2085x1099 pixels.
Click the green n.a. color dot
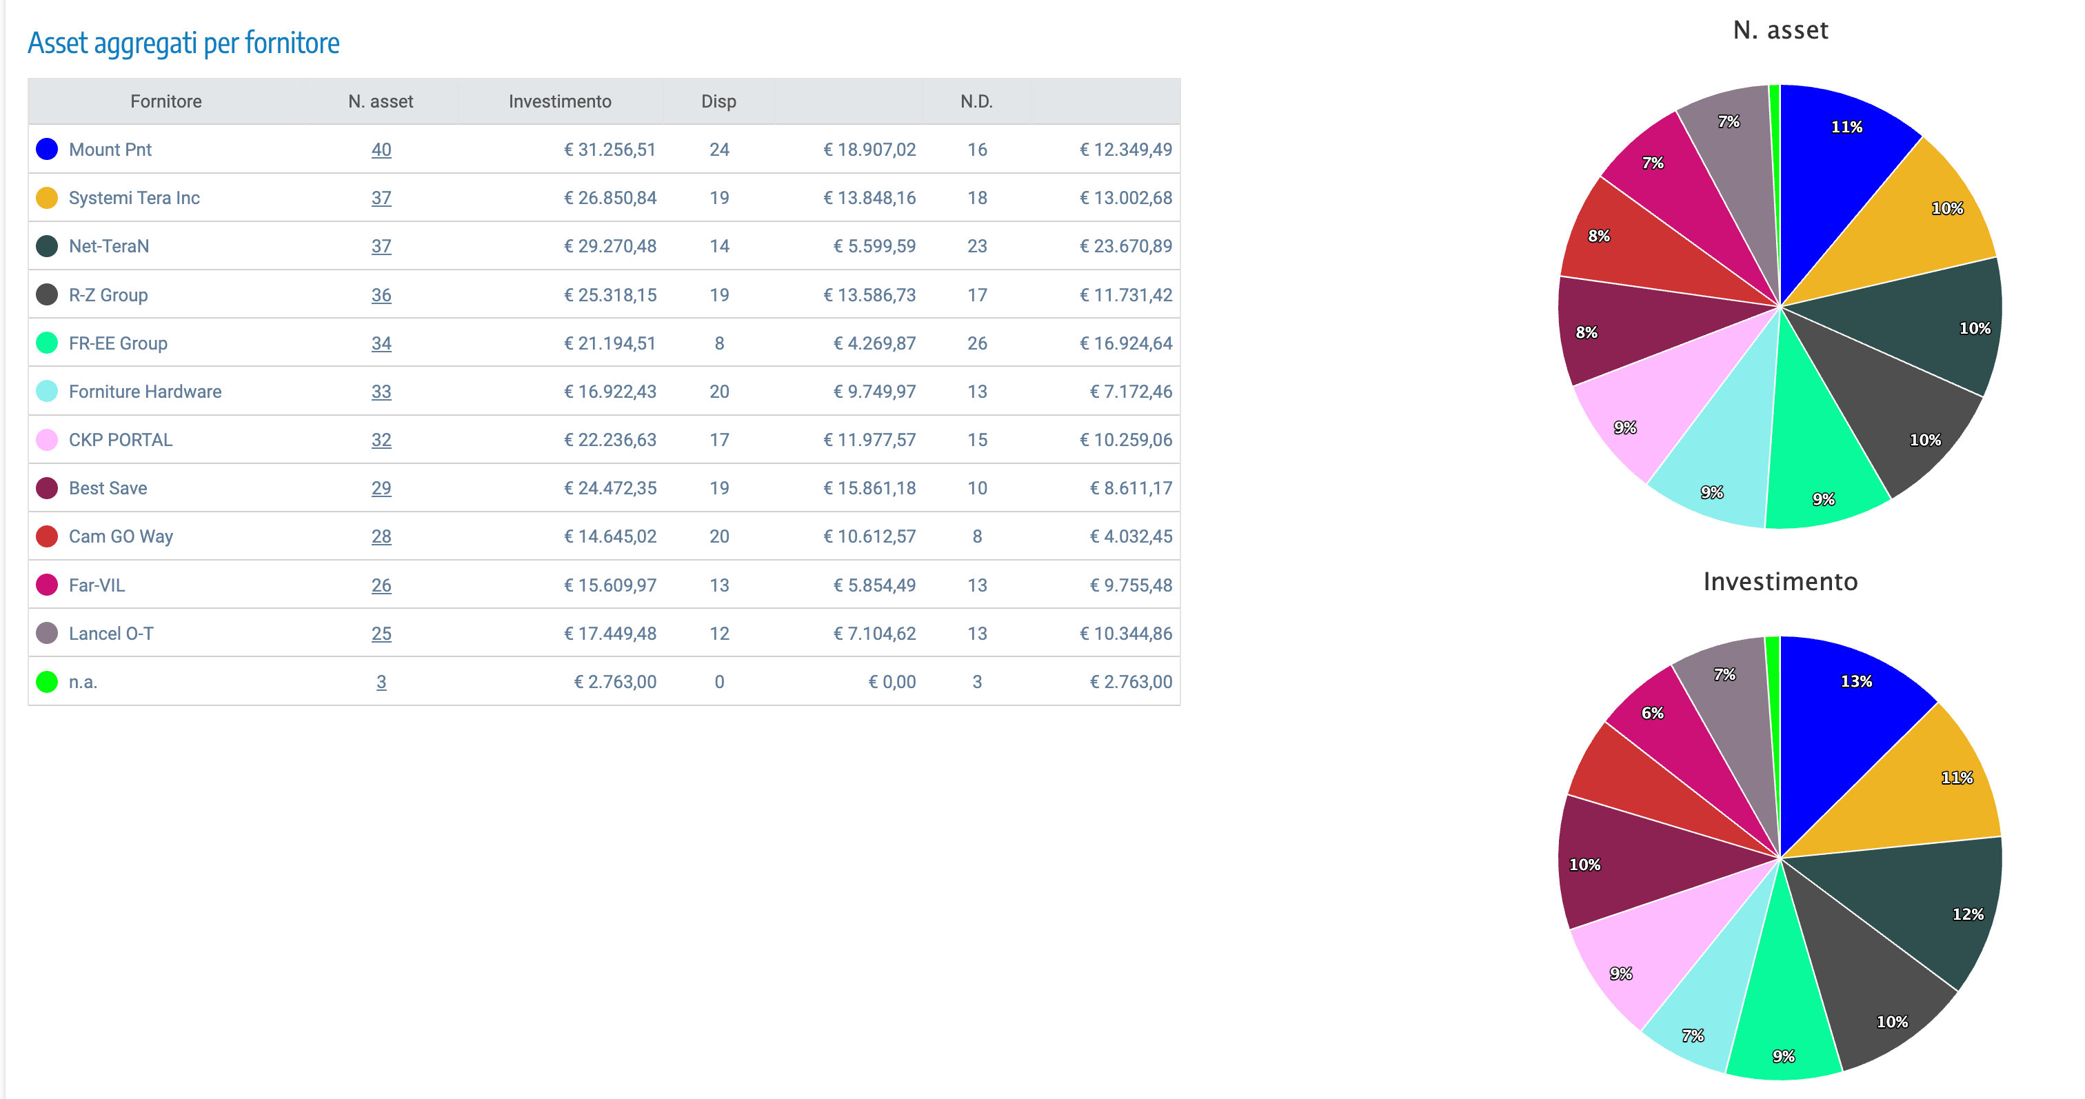[47, 681]
